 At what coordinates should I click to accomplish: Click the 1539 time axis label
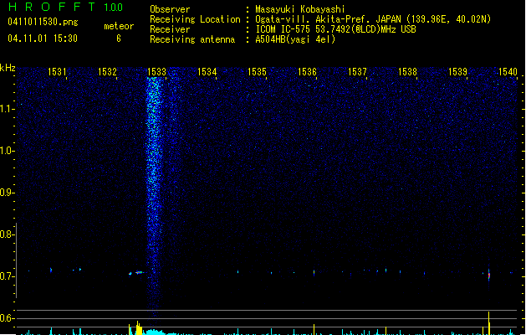457,71
